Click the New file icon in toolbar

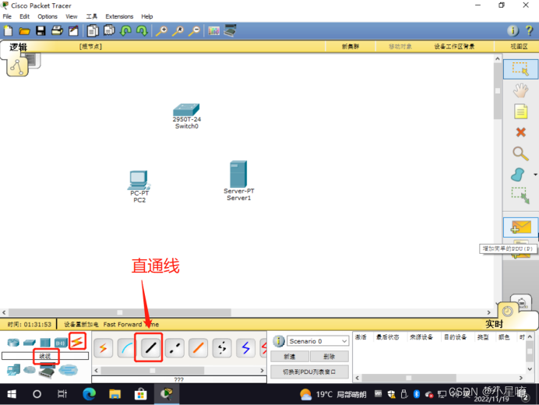(9, 31)
